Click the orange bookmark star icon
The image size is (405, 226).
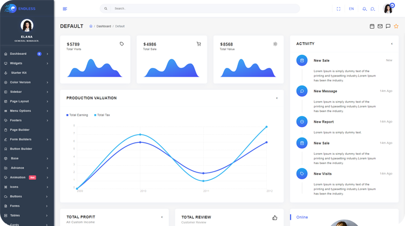pos(396,26)
